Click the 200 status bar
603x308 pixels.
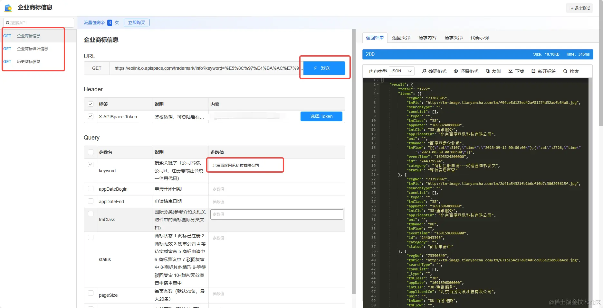point(478,54)
